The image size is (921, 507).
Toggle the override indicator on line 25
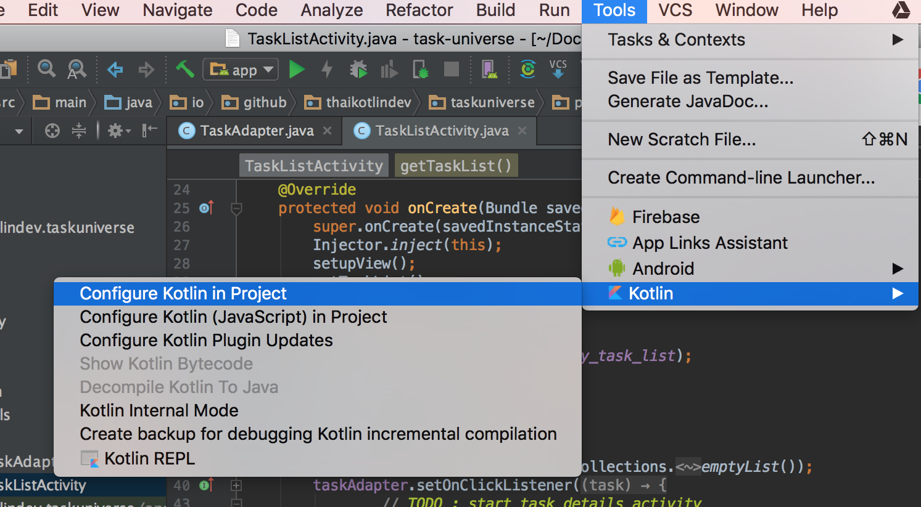[206, 208]
